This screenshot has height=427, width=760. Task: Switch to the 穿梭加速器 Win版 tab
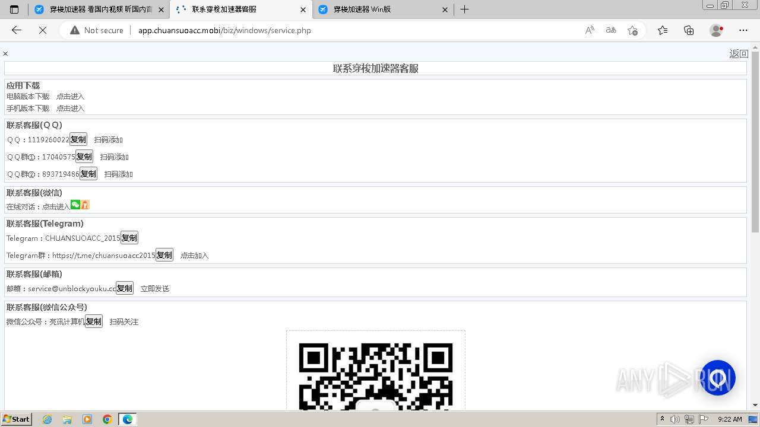[382, 9]
